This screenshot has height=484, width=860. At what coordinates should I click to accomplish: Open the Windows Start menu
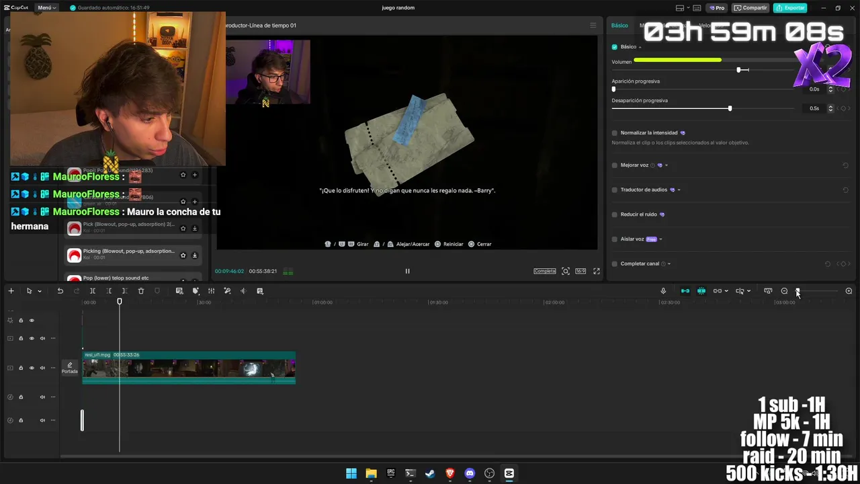point(351,473)
